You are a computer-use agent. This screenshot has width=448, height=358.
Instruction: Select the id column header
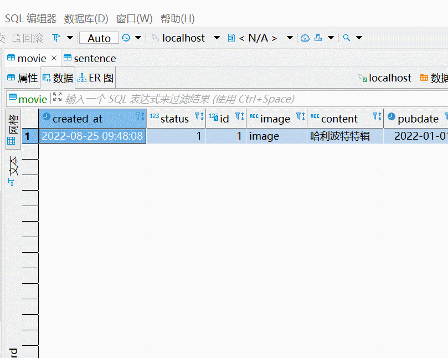(x=226, y=119)
